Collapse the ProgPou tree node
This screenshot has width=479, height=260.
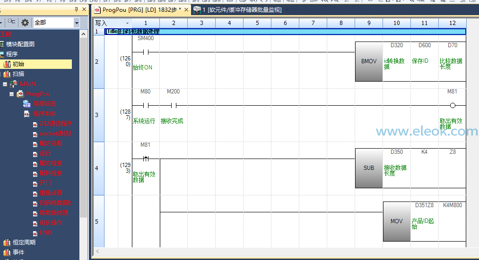[x=12, y=94]
